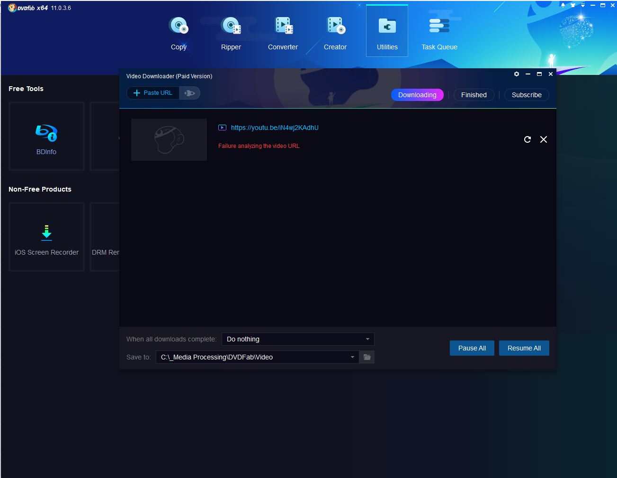
Task: Open the notifications bell in title bar
Action: point(563,5)
